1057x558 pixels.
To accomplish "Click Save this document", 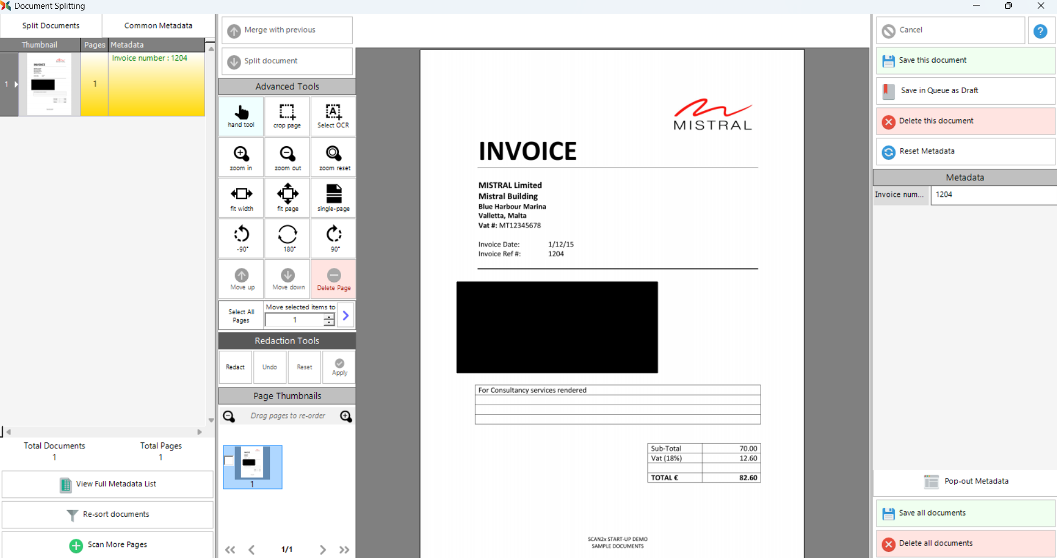I will pos(965,61).
